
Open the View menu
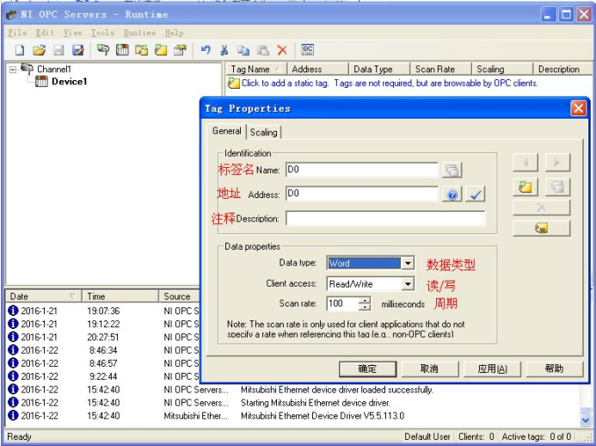coord(72,33)
